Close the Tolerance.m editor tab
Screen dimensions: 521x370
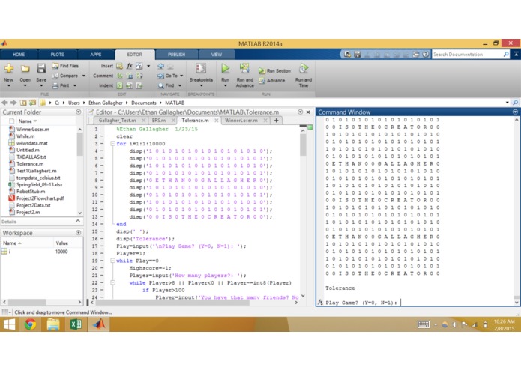coord(217,121)
